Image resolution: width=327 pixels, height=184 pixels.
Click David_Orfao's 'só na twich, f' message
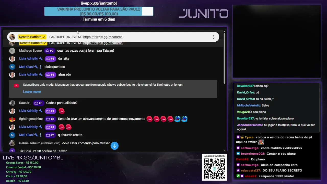coord(265,99)
